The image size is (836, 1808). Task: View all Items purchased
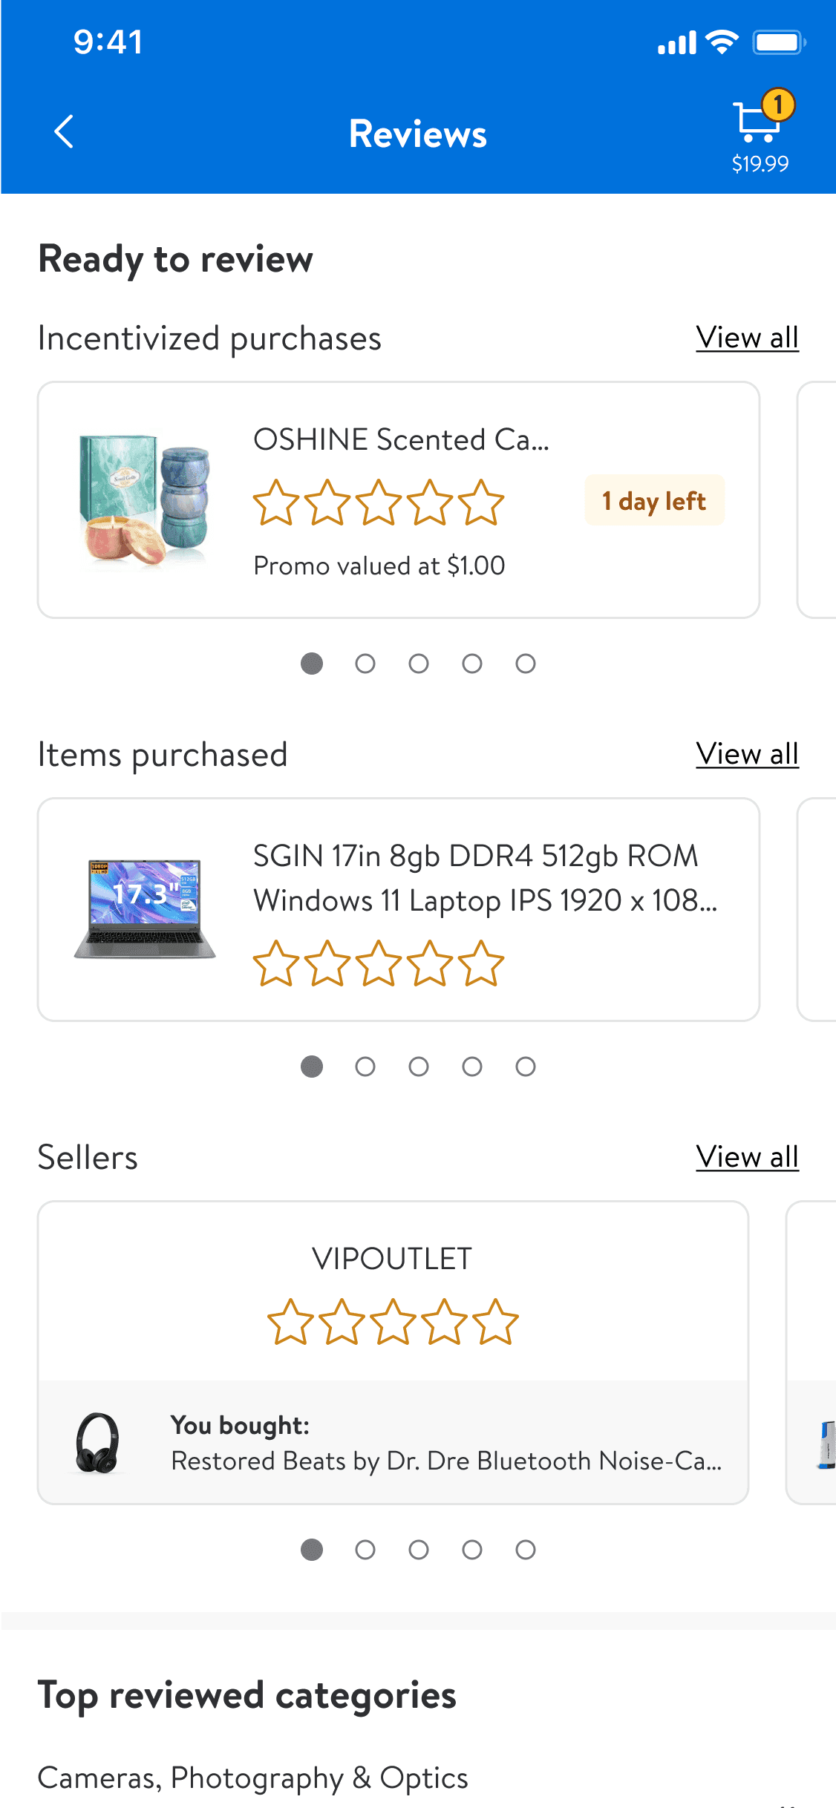[x=747, y=754]
